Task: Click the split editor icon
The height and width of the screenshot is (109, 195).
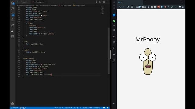Action: [104, 2]
